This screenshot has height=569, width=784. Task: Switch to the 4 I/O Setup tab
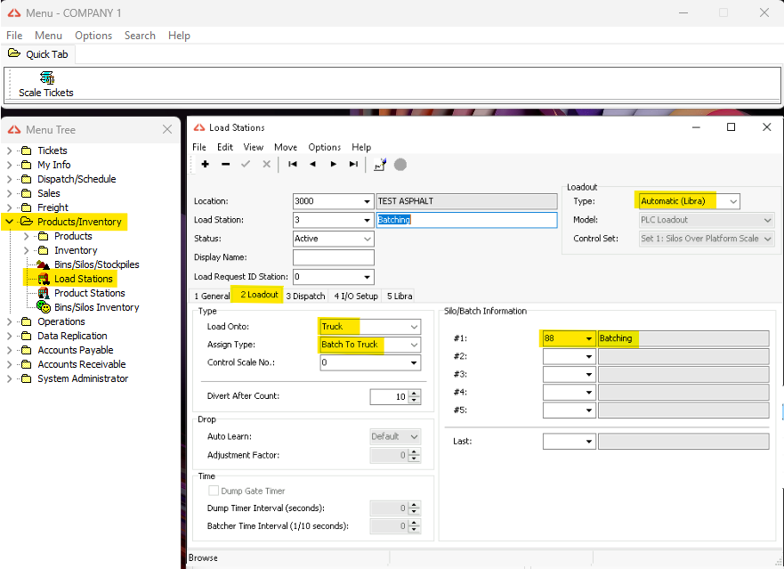click(x=356, y=296)
